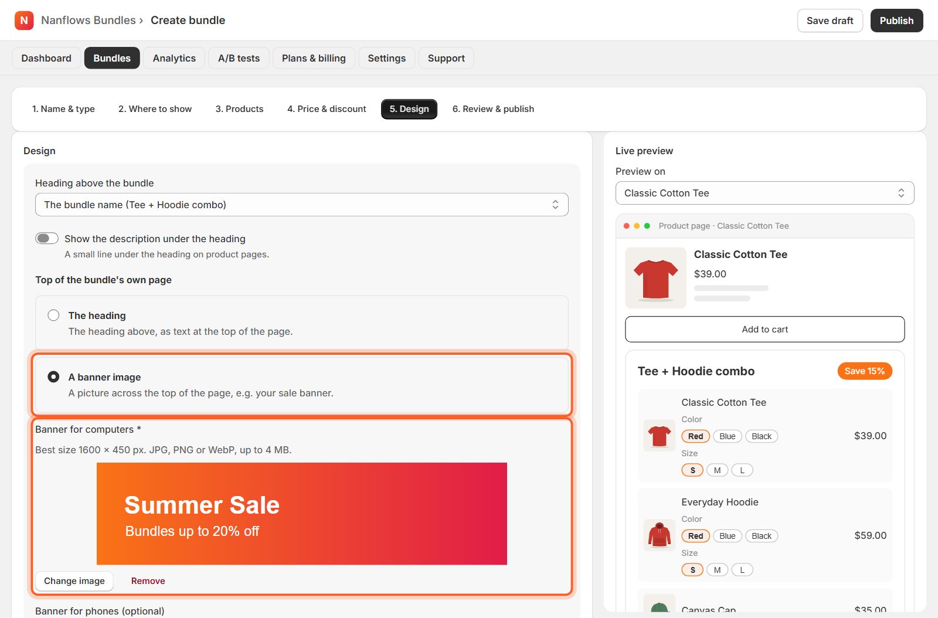Choose Black color for Everyday Hoodie
The image size is (938, 618).
click(x=762, y=536)
